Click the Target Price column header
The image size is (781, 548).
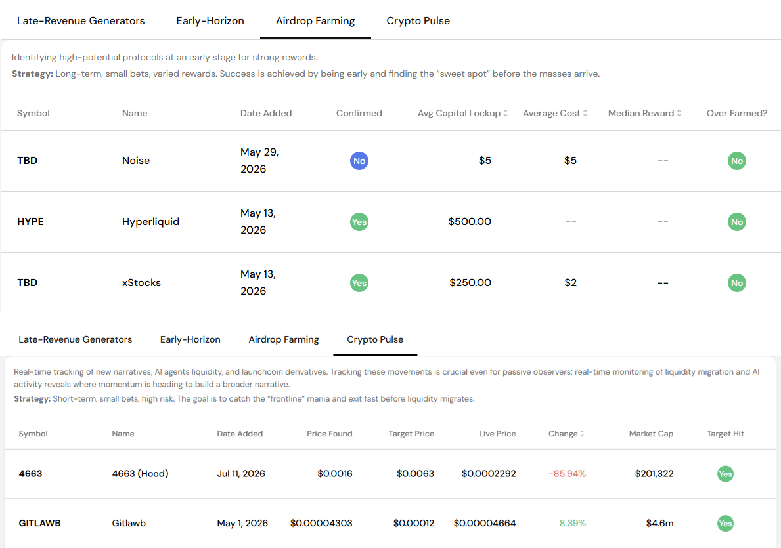coord(411,434)
